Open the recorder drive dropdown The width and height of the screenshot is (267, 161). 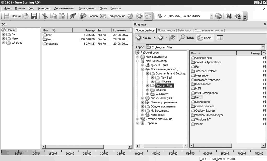(x=211, y=16)
